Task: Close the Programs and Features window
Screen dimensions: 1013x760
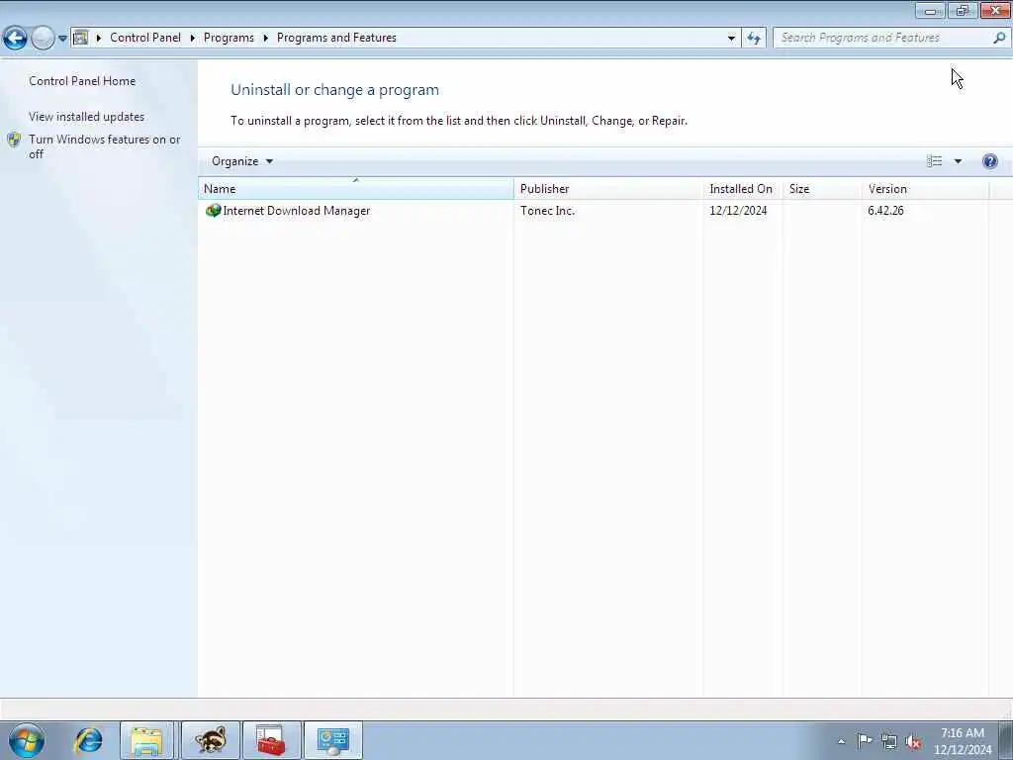Action: [x=995, y=10]
